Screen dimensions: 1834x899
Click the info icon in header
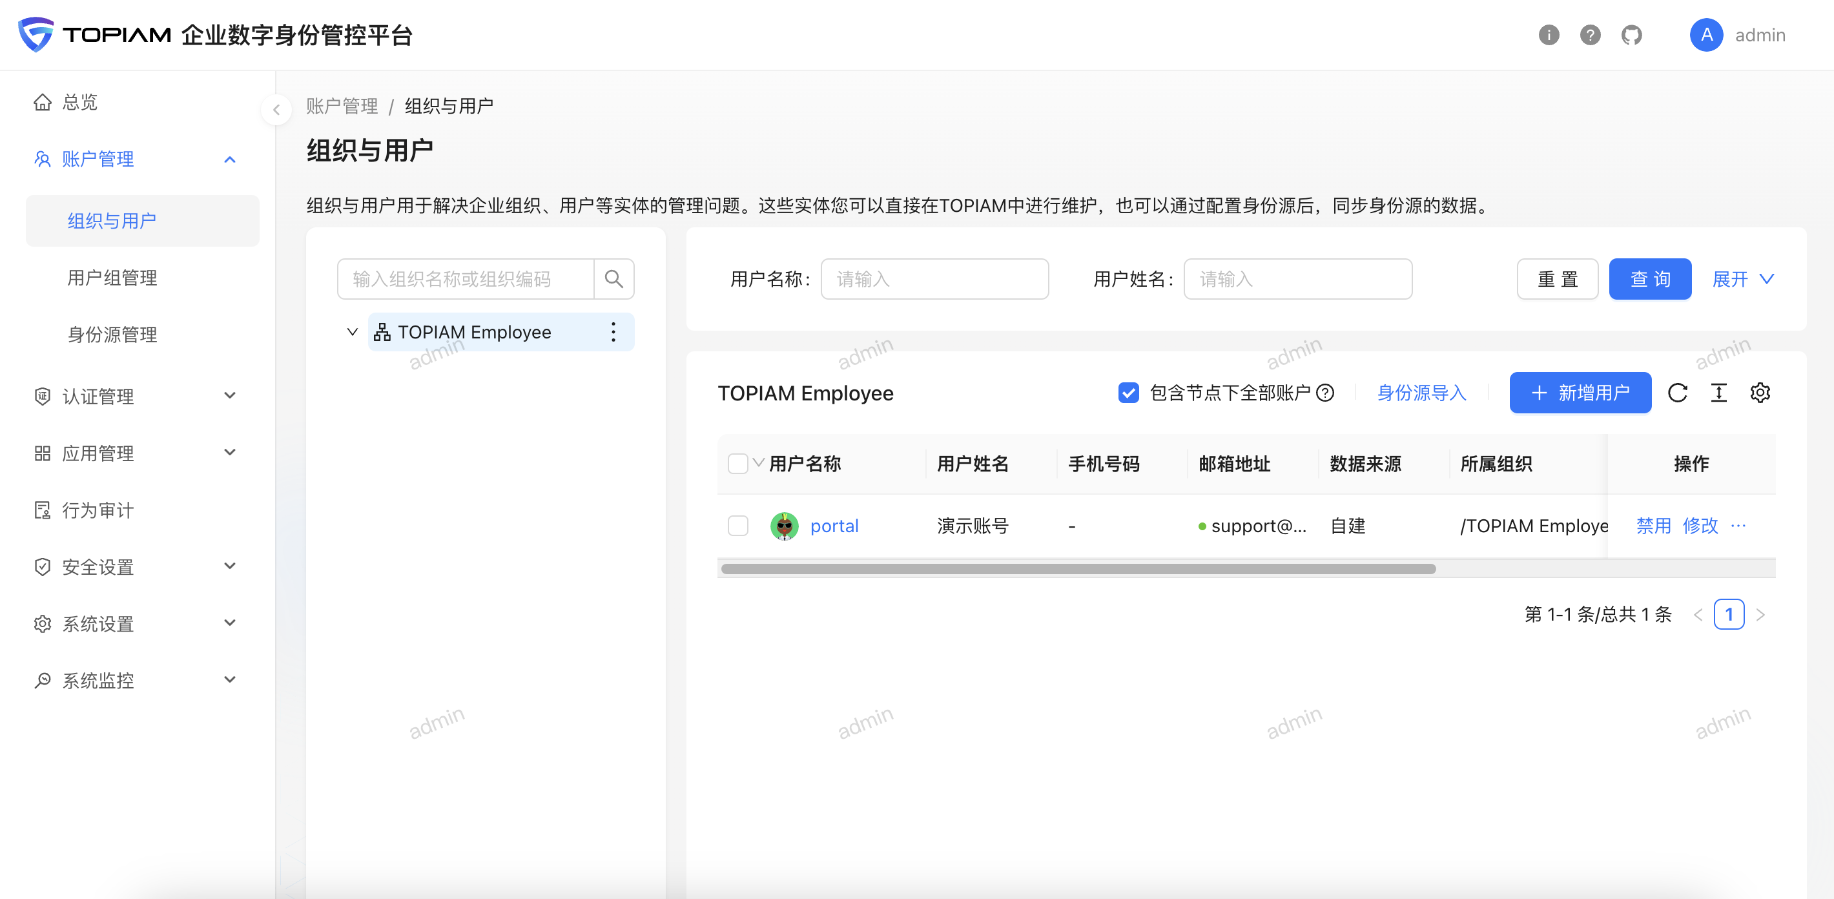coord(1549,35)
